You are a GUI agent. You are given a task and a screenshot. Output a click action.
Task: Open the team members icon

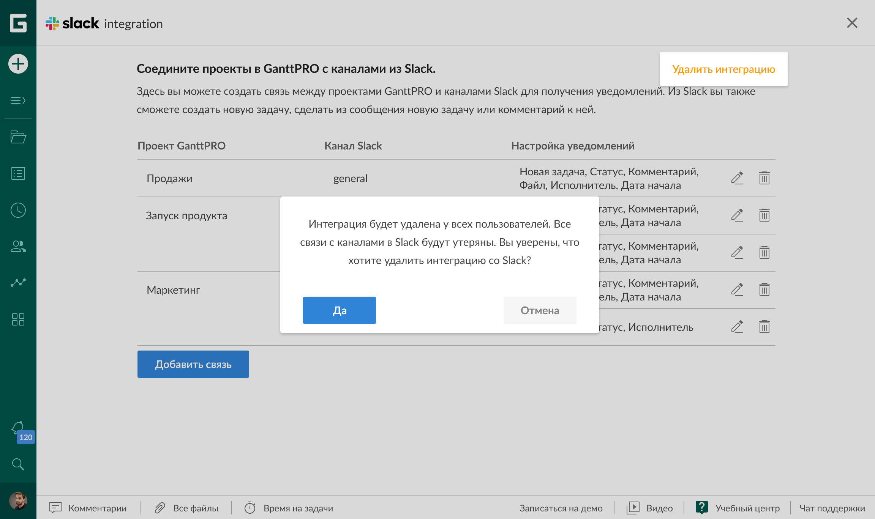coord(17,247)
